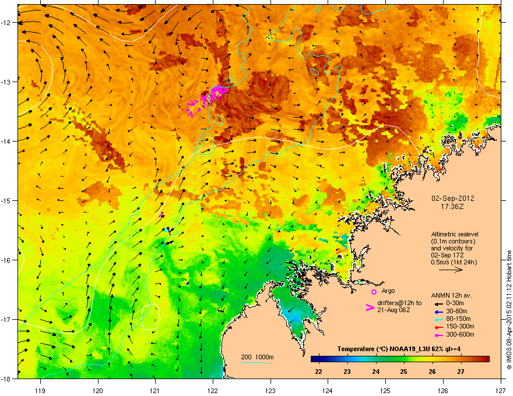This screenshot has height=396, width=513.
Task: Click latitude axis label -18
Action: coord(6,379)
